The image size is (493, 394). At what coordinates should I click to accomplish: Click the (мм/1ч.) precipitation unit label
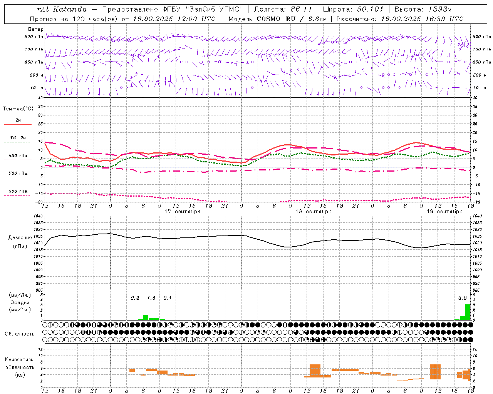pos(20,310)
